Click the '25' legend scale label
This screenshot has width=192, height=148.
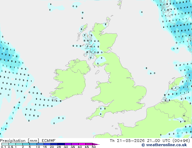pos(59,147)
